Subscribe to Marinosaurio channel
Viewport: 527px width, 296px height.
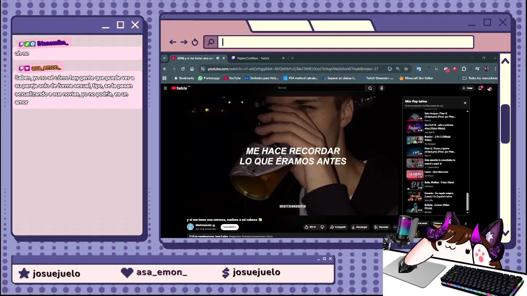[230, 227]
